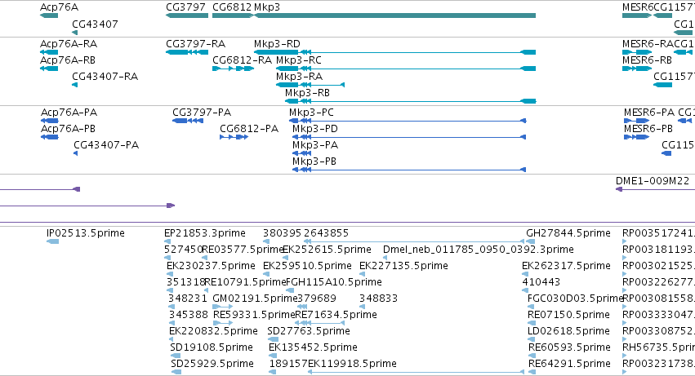This screenshot has width=695, height=376.
Task: Click the CG6812-PA protein label
Action: tap(249, 129)
